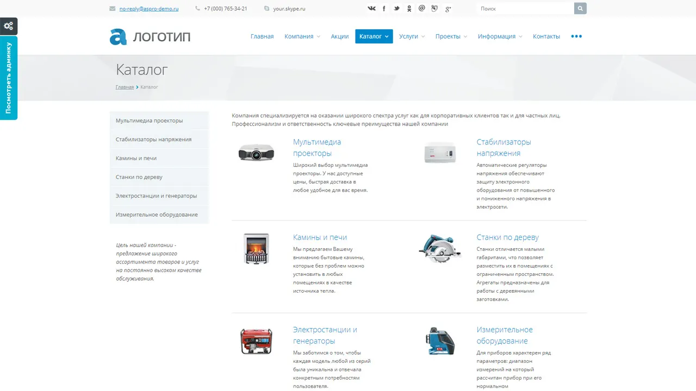Open the Facebook icon in header
Image resolution: width=696 pixels, height=391 pixels.
click(x=384, y=9)
